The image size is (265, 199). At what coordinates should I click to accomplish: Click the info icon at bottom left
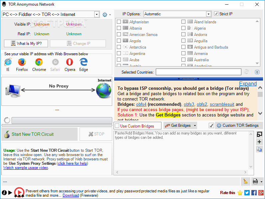click(x=4, y=193)
